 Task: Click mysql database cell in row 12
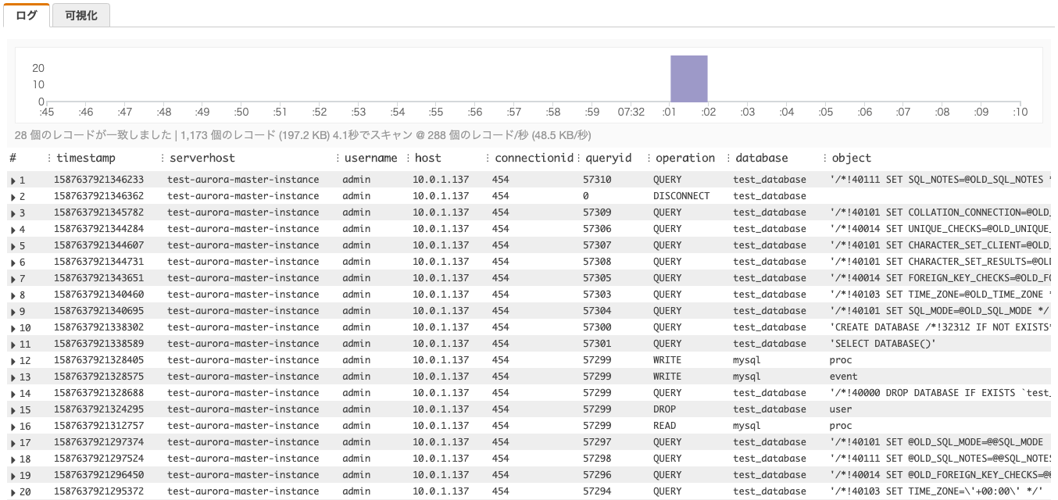747,360
